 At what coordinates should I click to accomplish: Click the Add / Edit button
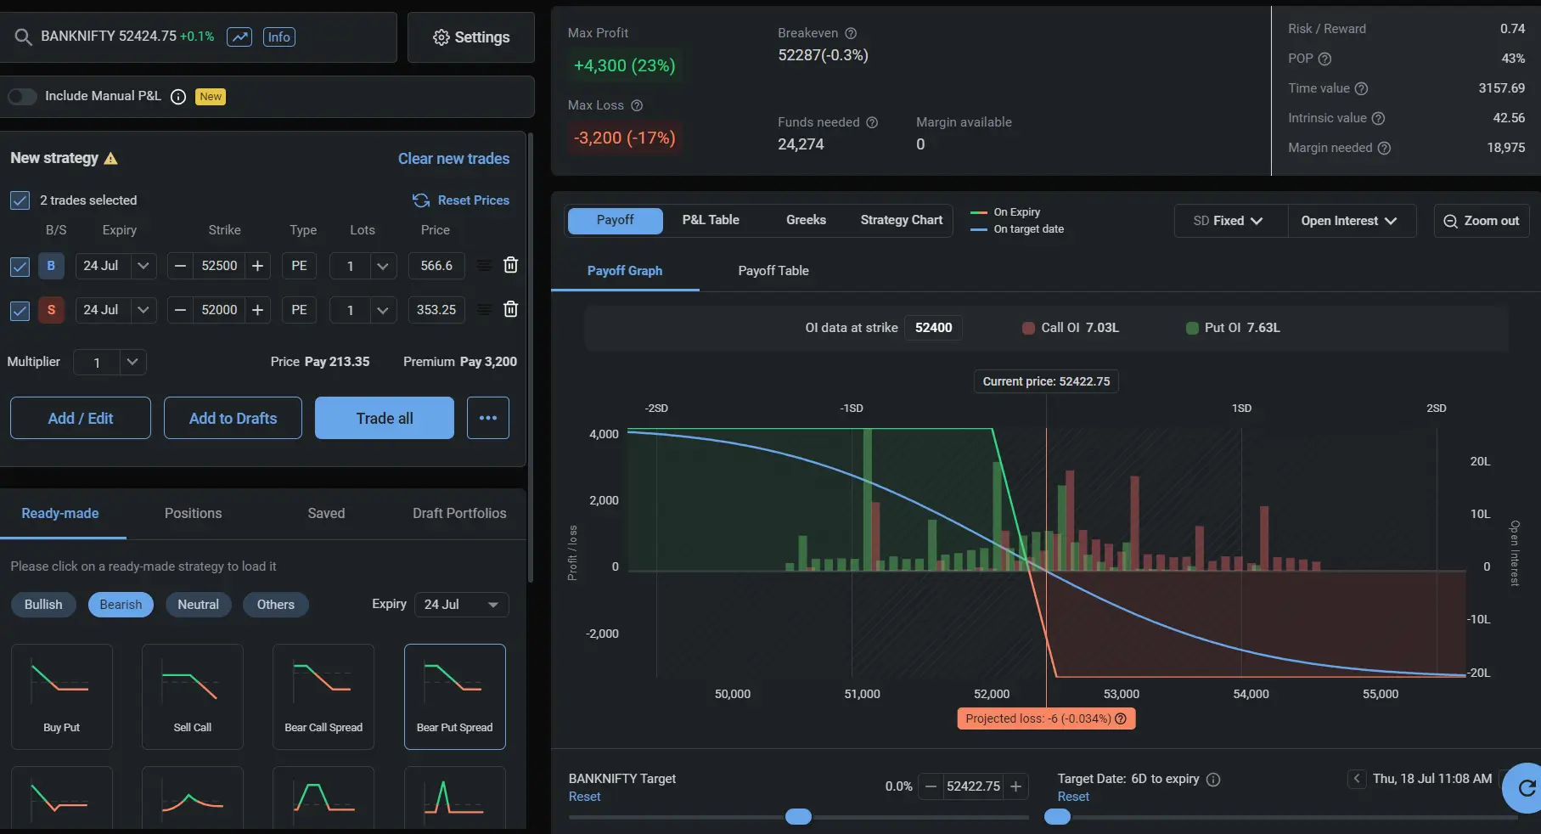pos(81,418)
